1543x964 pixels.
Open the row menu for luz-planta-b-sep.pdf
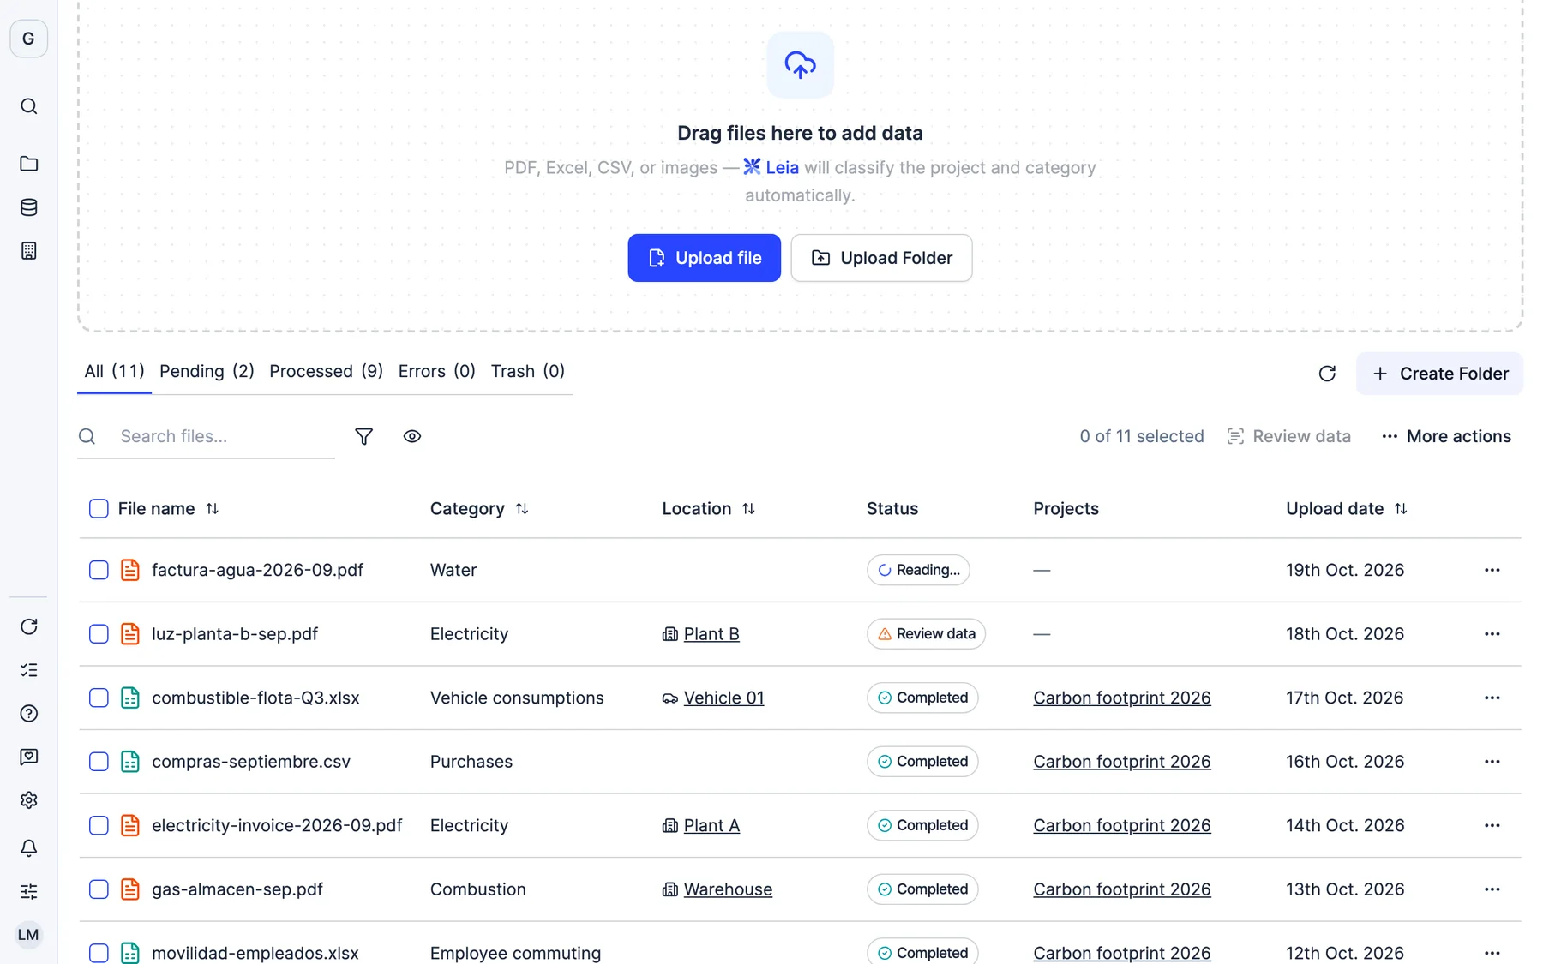1492,634
